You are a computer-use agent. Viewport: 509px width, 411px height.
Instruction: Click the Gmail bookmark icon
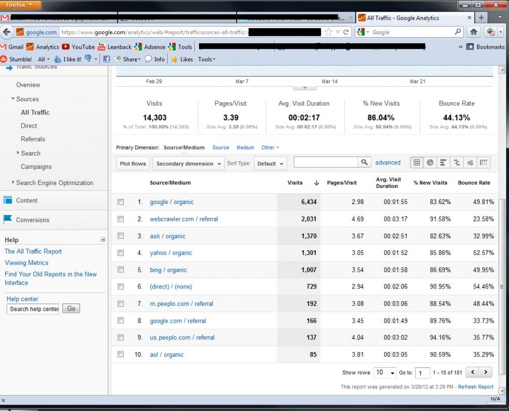3,47
